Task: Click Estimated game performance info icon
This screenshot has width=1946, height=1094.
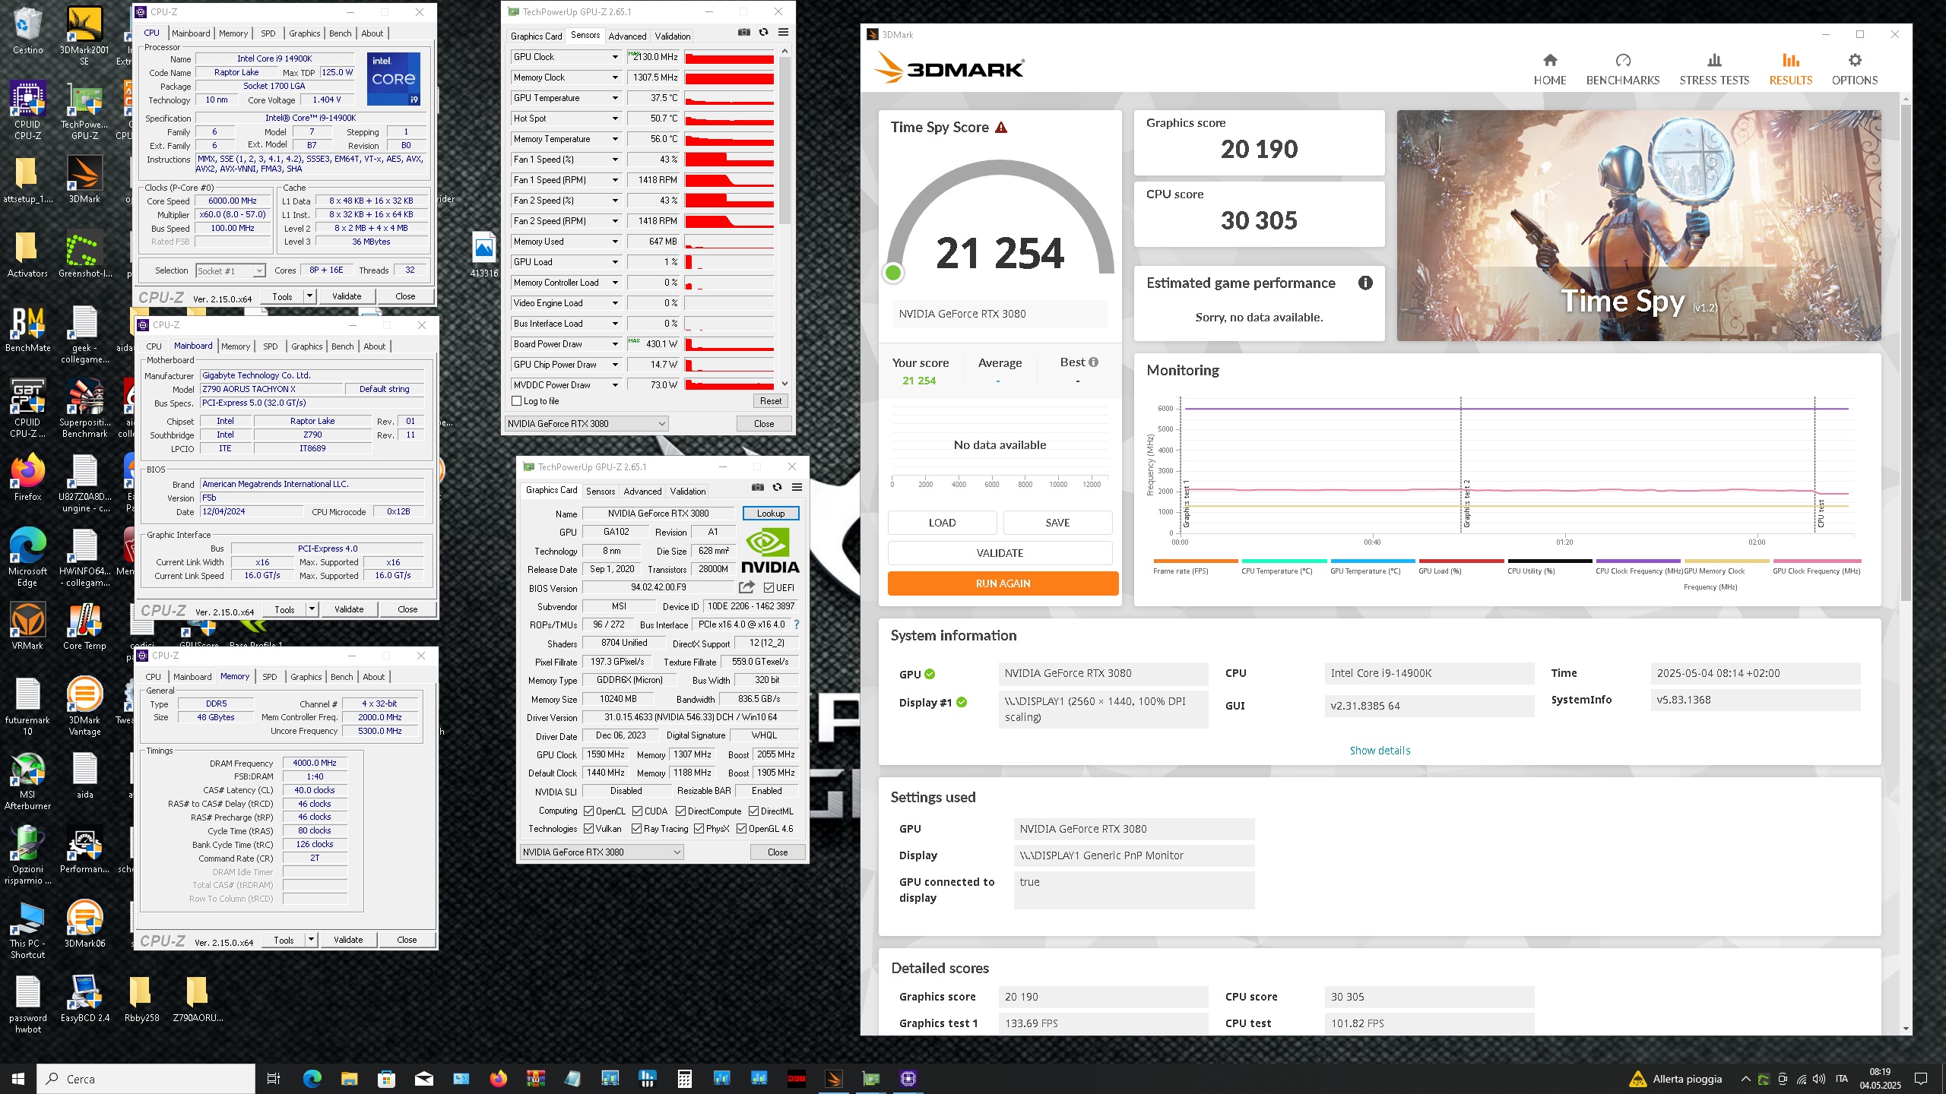Action: click(1365, 283)
